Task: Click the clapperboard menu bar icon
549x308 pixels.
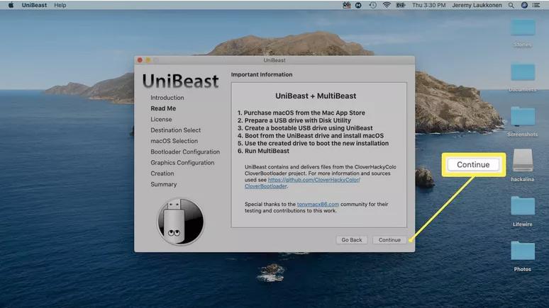Action: click(347, 5)
